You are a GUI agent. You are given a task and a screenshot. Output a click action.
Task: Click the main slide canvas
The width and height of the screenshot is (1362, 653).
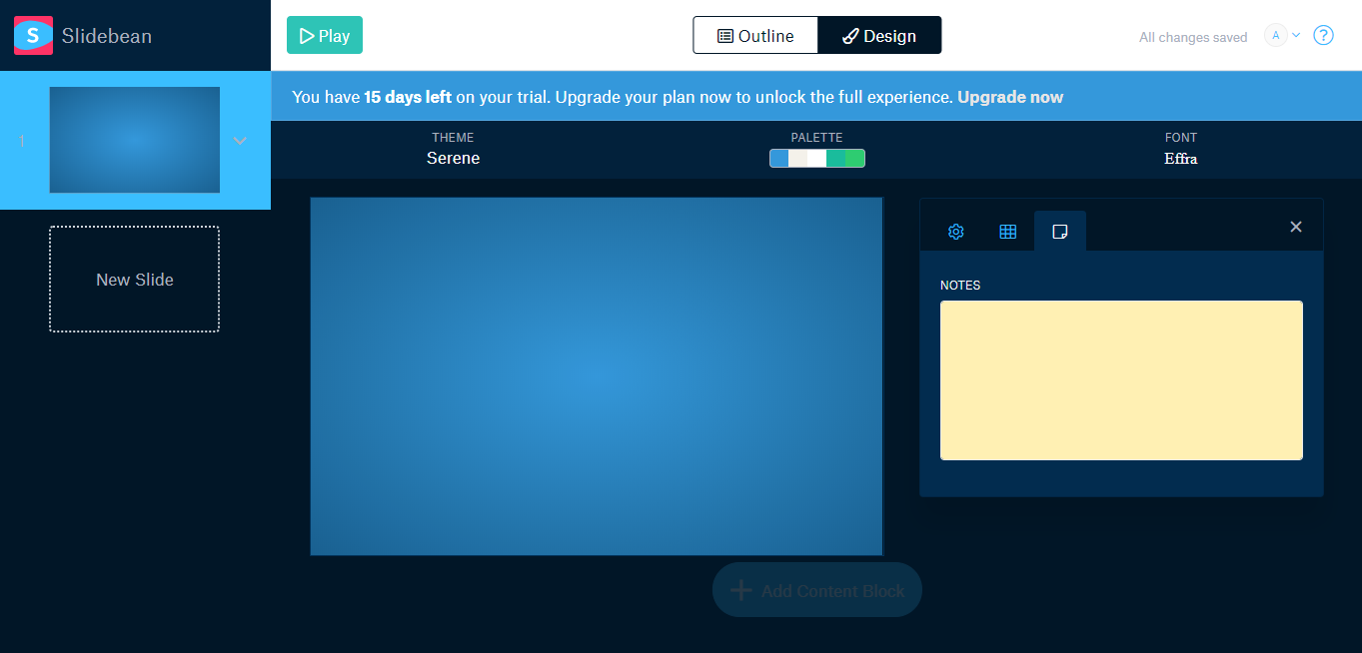coord(597,376)
